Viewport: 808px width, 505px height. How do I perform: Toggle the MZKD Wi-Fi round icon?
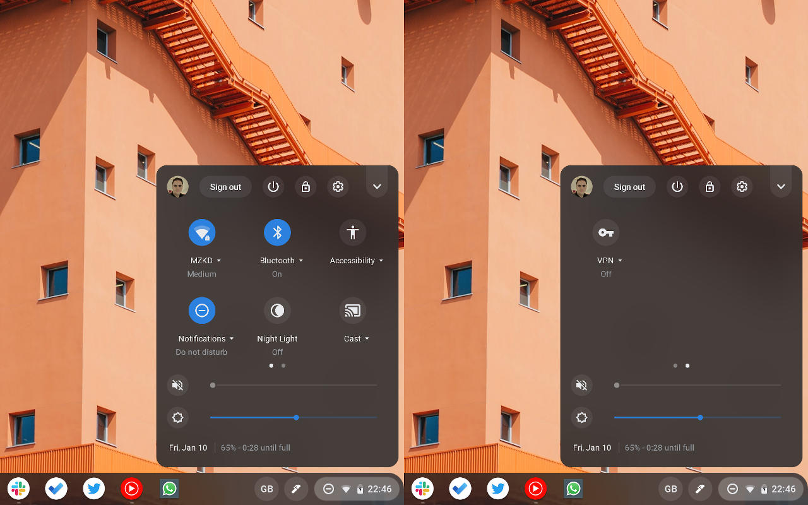tap(202, 233)
